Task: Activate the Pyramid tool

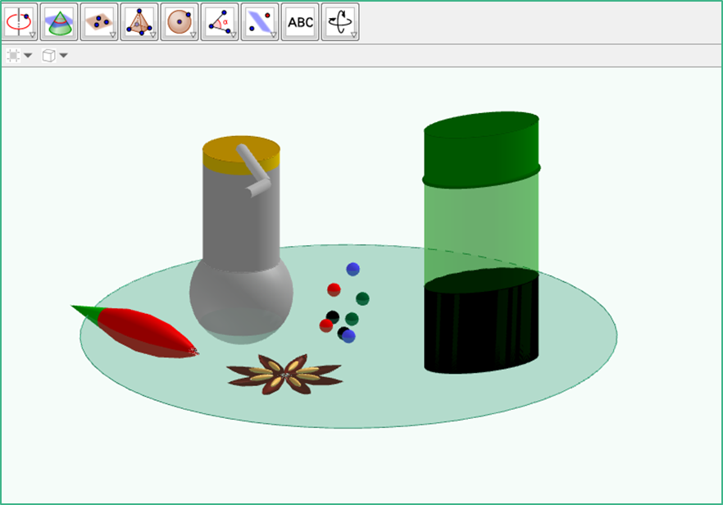Action: click(139, 22)
